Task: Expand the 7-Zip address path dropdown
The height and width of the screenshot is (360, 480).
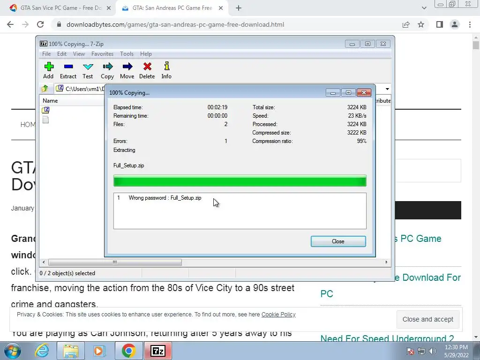Action: (387, 89)
